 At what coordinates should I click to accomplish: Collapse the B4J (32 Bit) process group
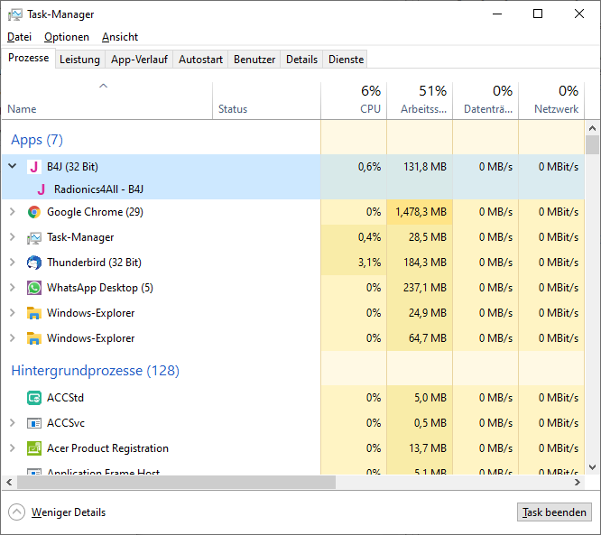click(12, 167)
